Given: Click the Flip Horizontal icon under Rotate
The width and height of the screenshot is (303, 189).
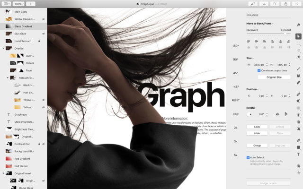Looking at the screenshot, I should click(x=278, y=114).
